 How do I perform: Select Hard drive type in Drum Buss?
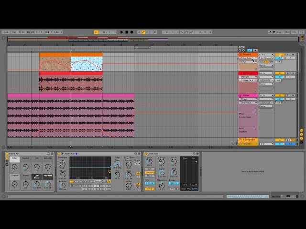click(150, 176)
